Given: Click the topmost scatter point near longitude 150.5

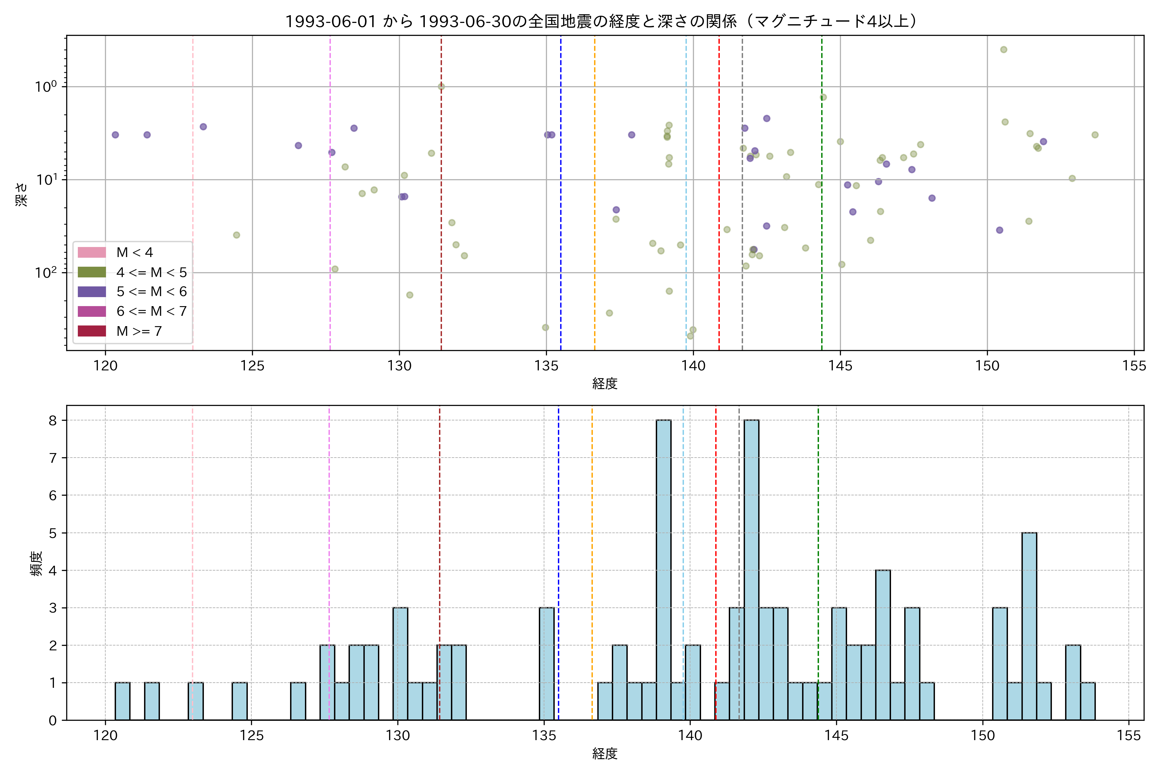Looking at the screenshot, I should tap(1003, 49).
